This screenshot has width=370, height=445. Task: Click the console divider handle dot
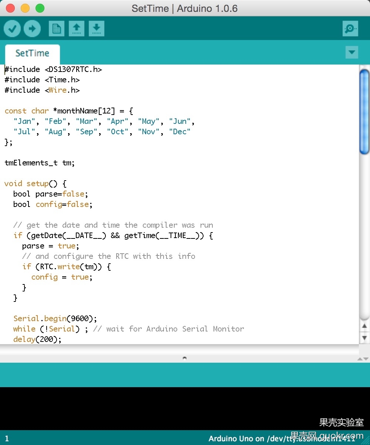[x=185, y=358]
